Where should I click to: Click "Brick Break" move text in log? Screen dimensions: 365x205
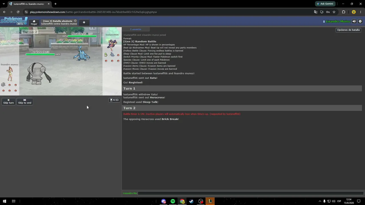170,119
